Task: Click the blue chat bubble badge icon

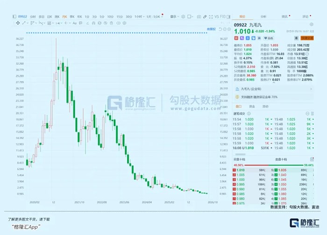Action: point(253,38)
